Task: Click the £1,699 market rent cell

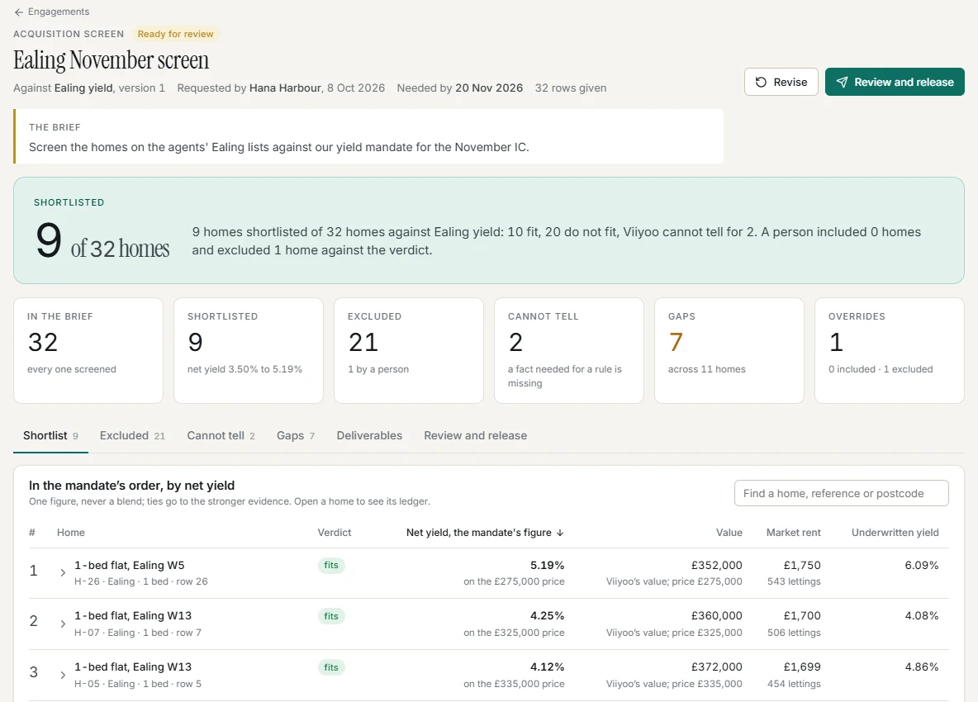Action: [802, 667]
